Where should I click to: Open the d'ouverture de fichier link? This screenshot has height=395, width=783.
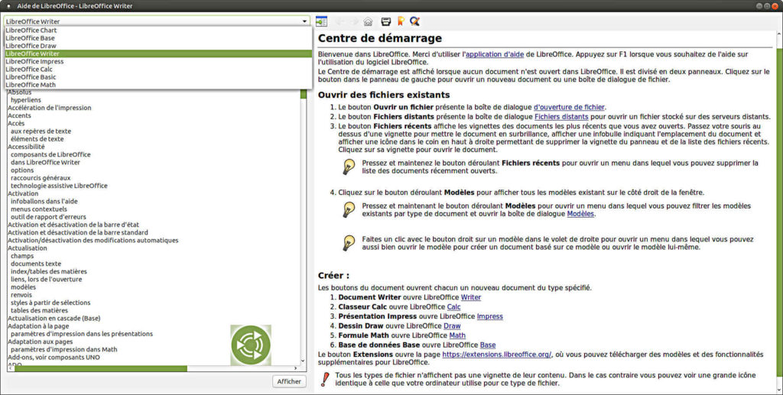[569, 107]
